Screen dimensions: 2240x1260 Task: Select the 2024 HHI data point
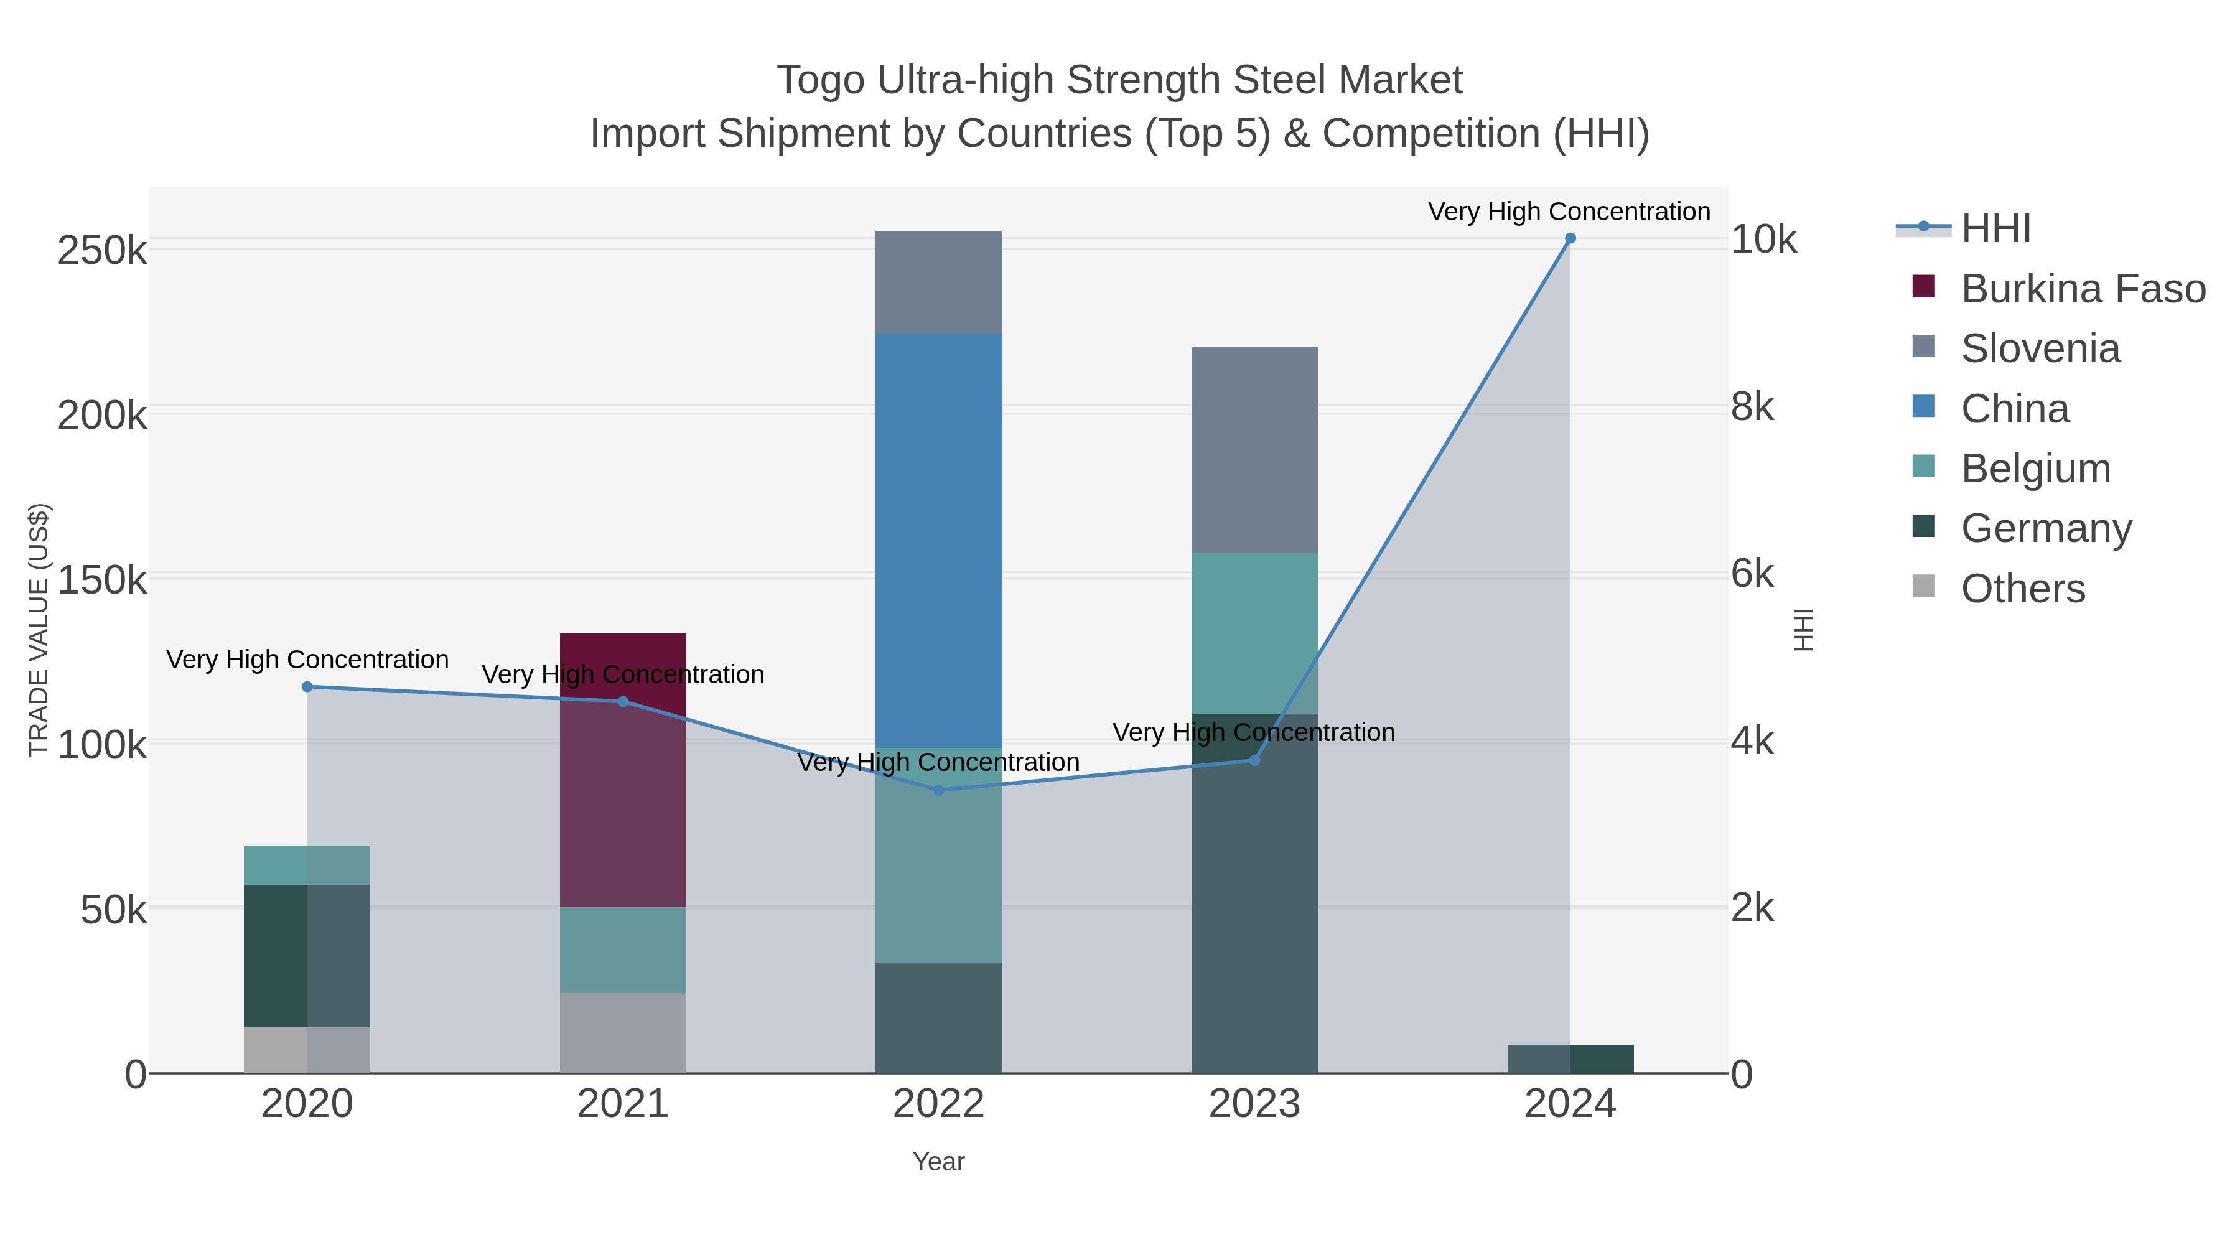point(1570,238)
